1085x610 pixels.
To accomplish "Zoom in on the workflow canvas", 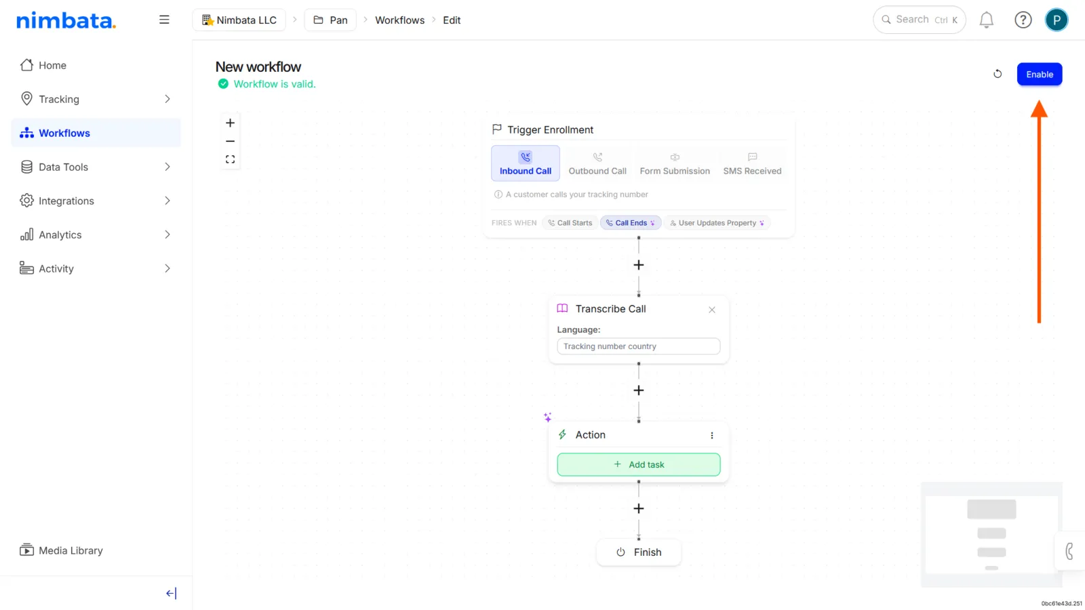I will tap(230, 123).
